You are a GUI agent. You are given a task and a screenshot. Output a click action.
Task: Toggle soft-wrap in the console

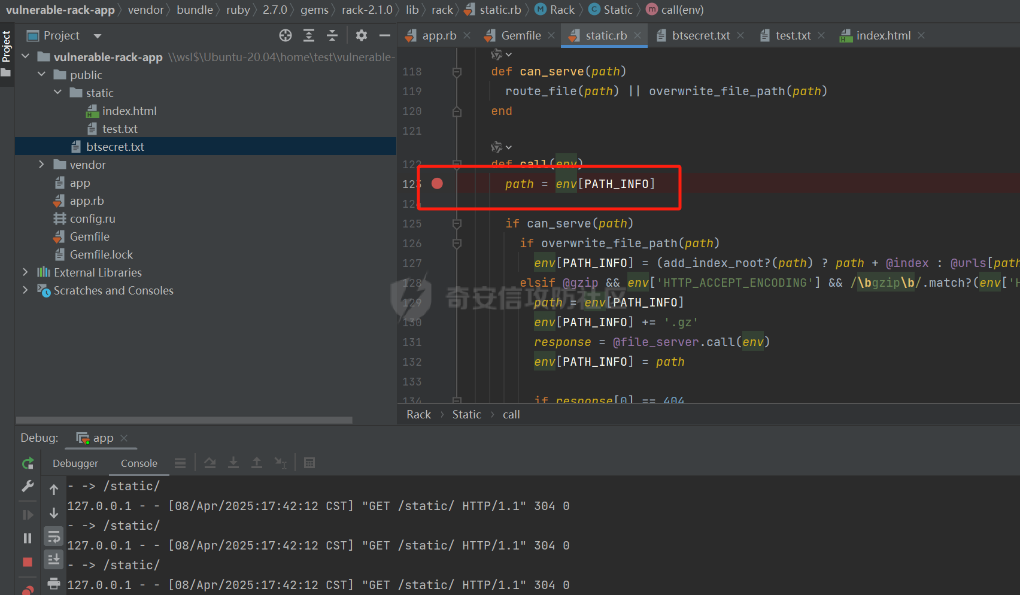coord(54,536)
